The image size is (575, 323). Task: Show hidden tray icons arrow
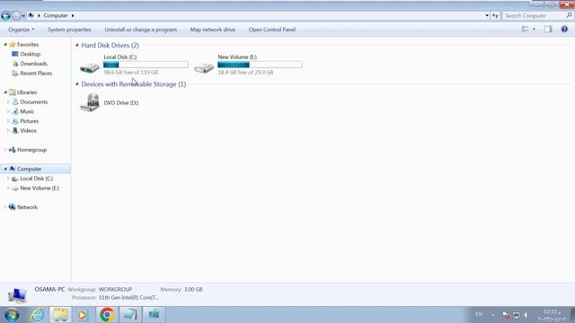(x=492, y=315)
